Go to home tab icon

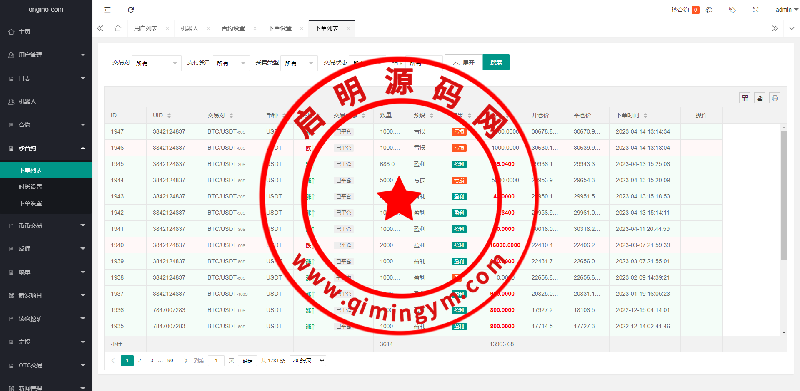[118, 28]
